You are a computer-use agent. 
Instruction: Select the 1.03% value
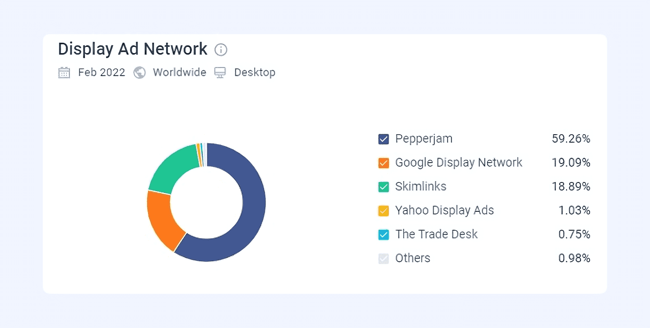(x=574, y=210)
